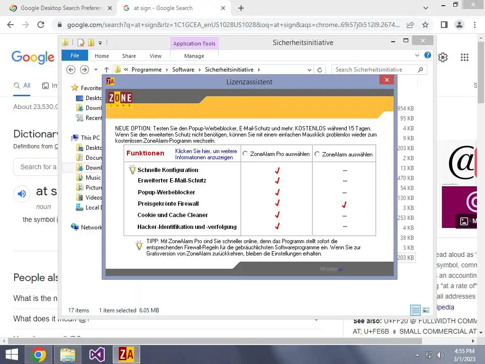
Task: Switch to Google Desktop Search Preferences tab
Action: pos(59,8)
